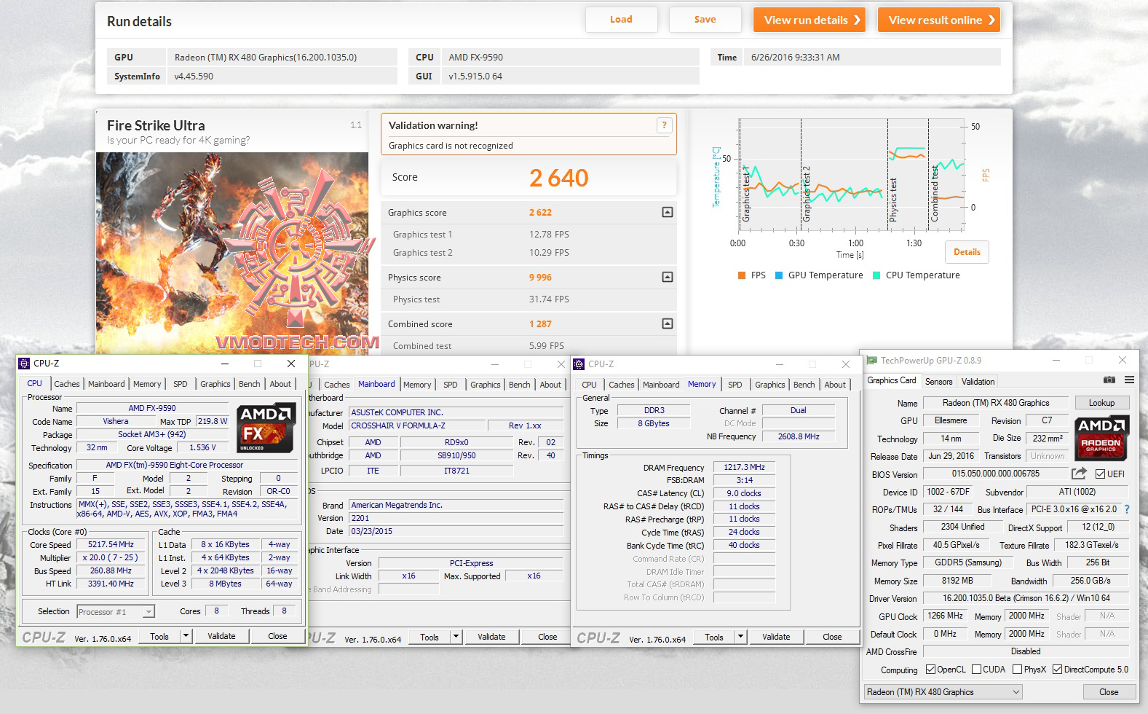Open the About tab in the CPU-Z Memory window
The image size is (1148, 714).
pyautogui.click(x=835, y=385)
